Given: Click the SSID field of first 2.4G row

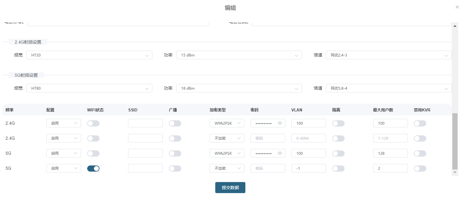Looking at the screenshot, I should pos(145,123).
